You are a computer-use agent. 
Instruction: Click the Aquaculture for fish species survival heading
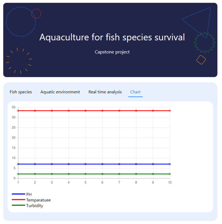coord(112,38)
